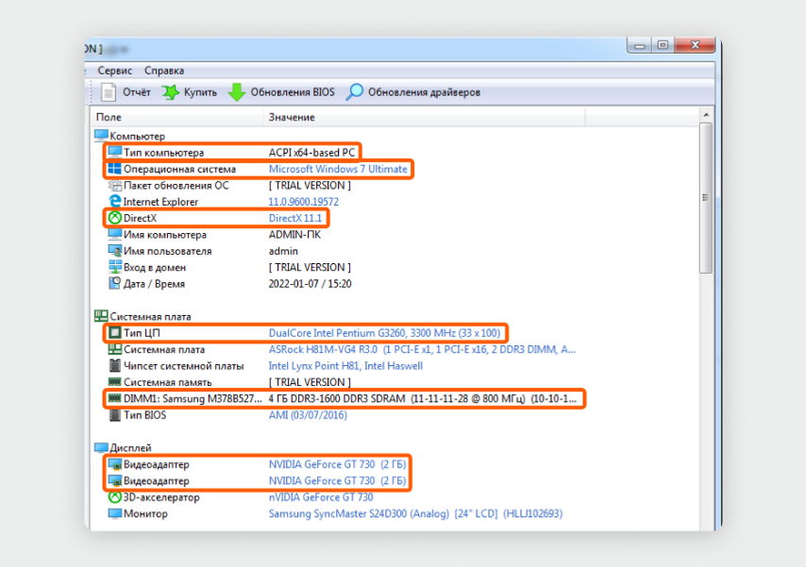Click the Дата / Время clock icon
This screenshot has height=567, width=806.
pyautogui.click(x=114, y=283)
